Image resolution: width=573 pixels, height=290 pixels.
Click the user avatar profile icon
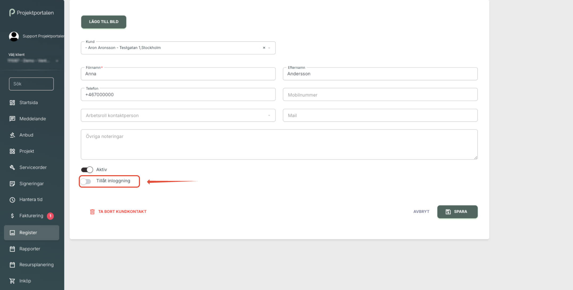(x=14, y=36)
